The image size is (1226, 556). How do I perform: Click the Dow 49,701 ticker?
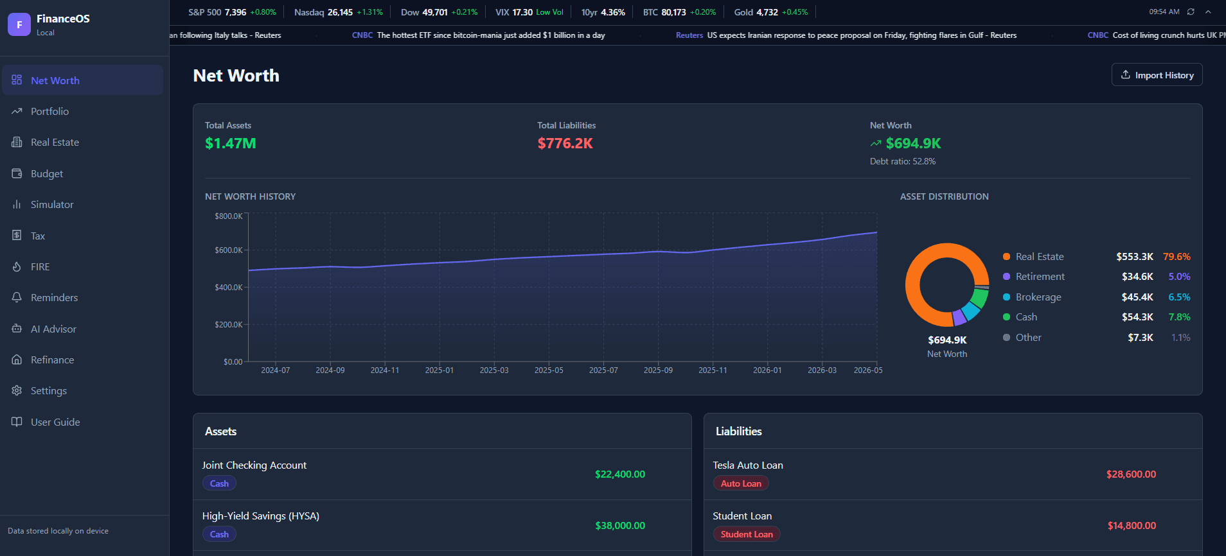pos(439,12)
